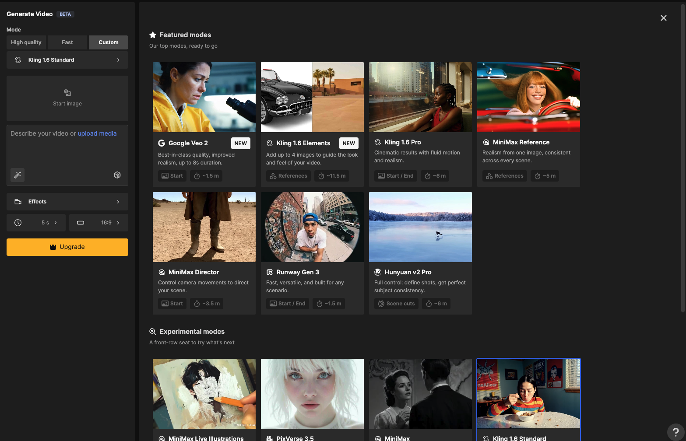Click the Kling 1.6 Elements logo icon
Screen dimensions: 686x441
click(x=270, y=143)
